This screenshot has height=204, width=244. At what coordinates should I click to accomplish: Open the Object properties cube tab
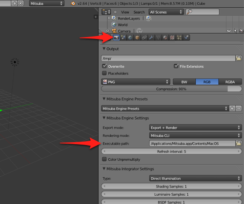[x=137, y=37]
